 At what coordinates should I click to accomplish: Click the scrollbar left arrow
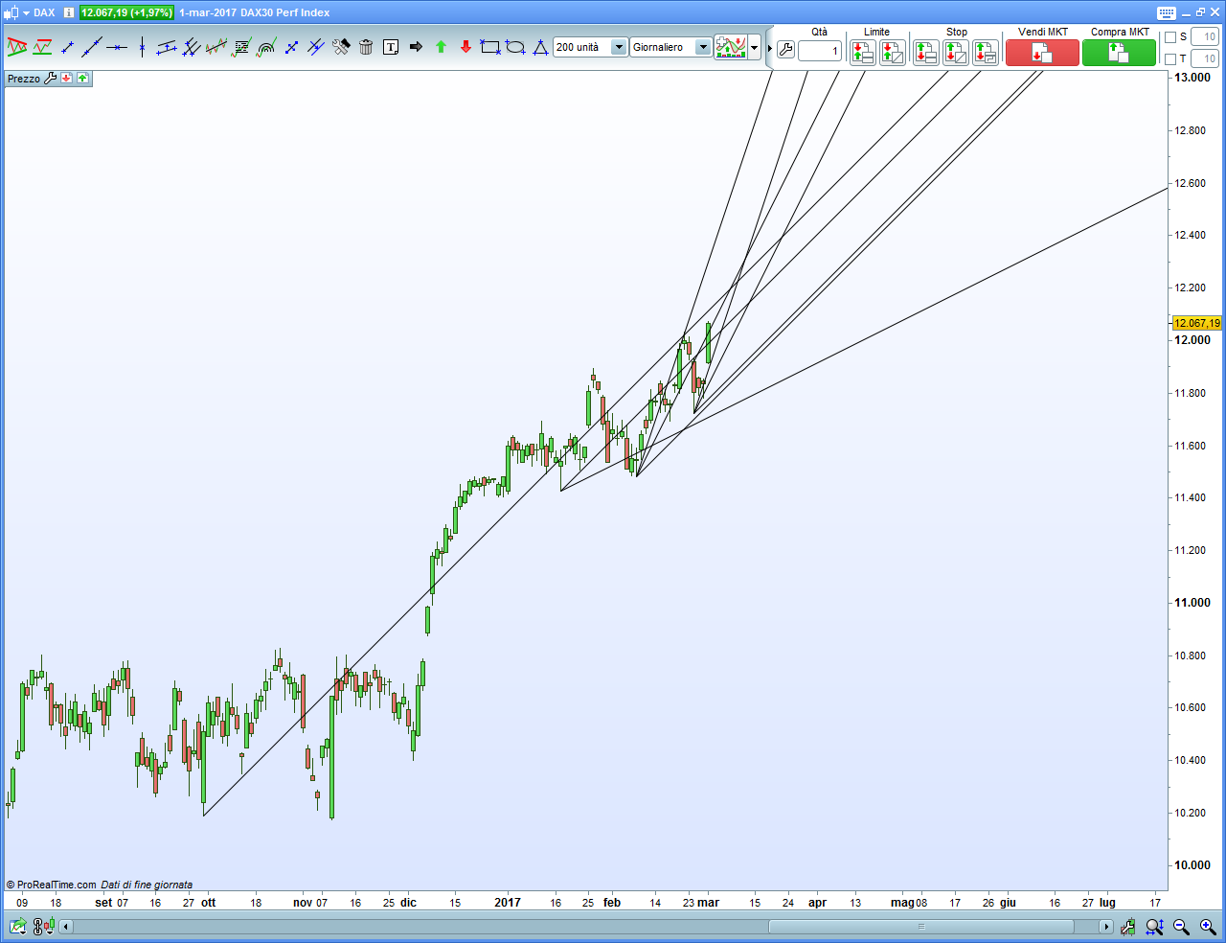pos(66,927)
